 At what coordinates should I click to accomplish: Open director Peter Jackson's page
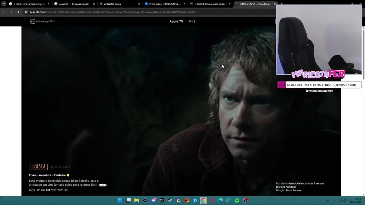pyautogui.click(x=294, y=190)
